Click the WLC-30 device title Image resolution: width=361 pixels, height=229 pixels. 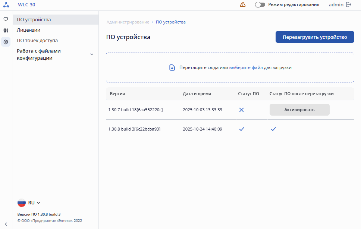(27, 5)
